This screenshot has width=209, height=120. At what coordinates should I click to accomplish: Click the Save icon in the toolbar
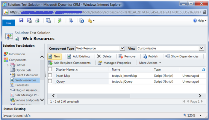point(21,20)
